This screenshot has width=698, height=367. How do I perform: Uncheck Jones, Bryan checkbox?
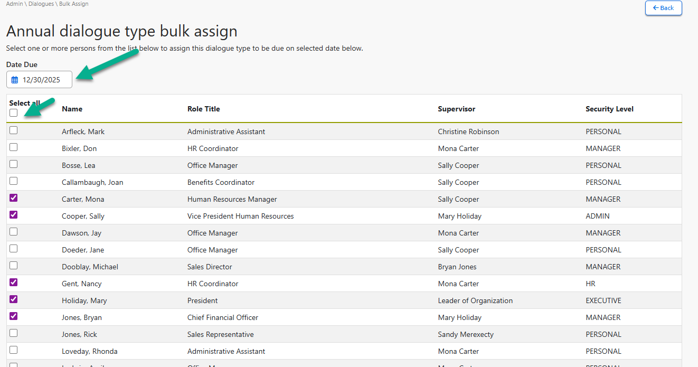14,316
